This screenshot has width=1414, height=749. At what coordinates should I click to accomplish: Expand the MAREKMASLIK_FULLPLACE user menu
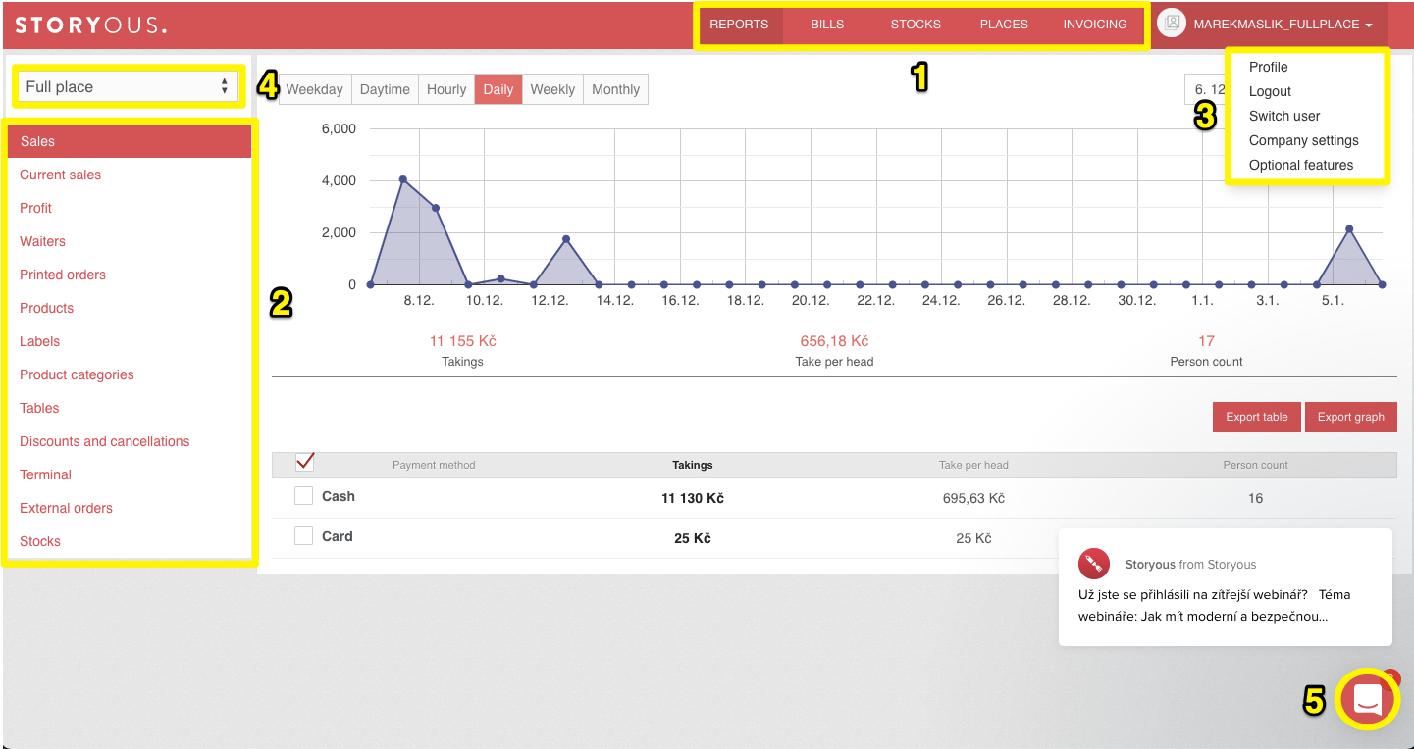[1283, 25]
